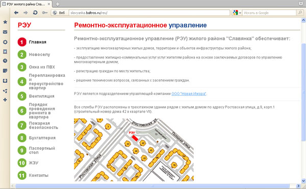Open Перепланировка и переустройство квартир page
This screenshot has height=189, width=306.
[47, 81]
